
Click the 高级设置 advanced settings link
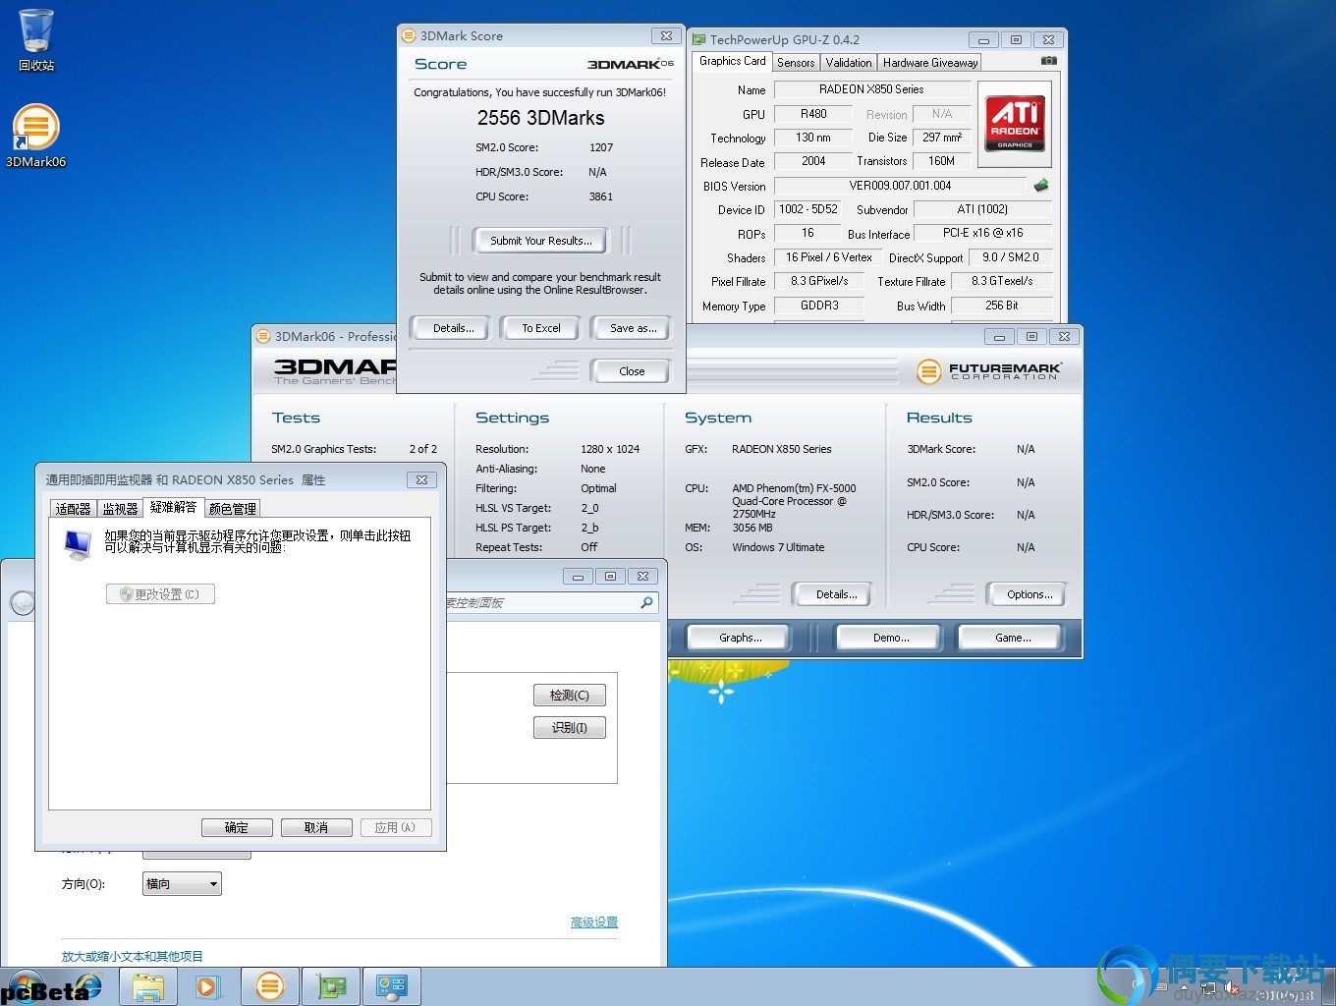(x=594, y=922)
